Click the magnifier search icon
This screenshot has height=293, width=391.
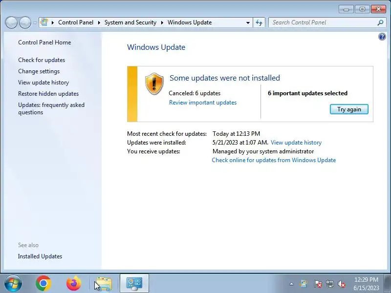click(x=380, y=22)
